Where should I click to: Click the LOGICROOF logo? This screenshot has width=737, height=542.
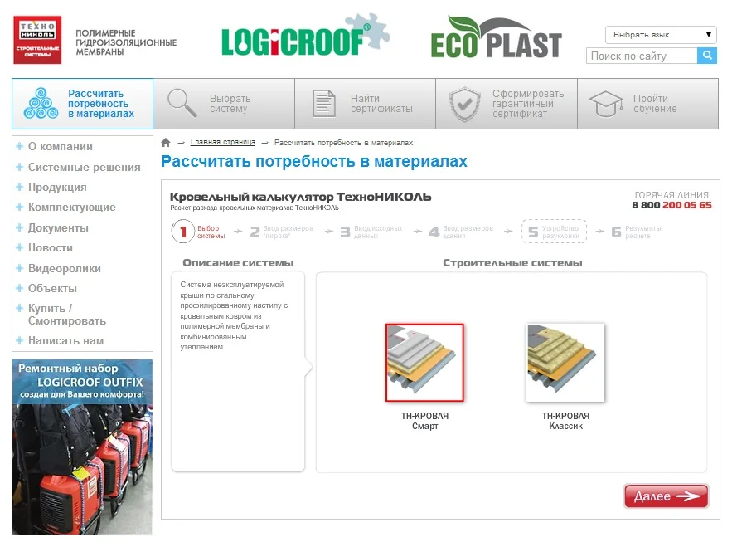pyautogui.click(x=305, y=36)
